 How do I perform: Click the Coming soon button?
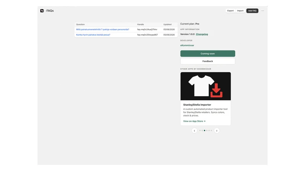click(207, 54)
